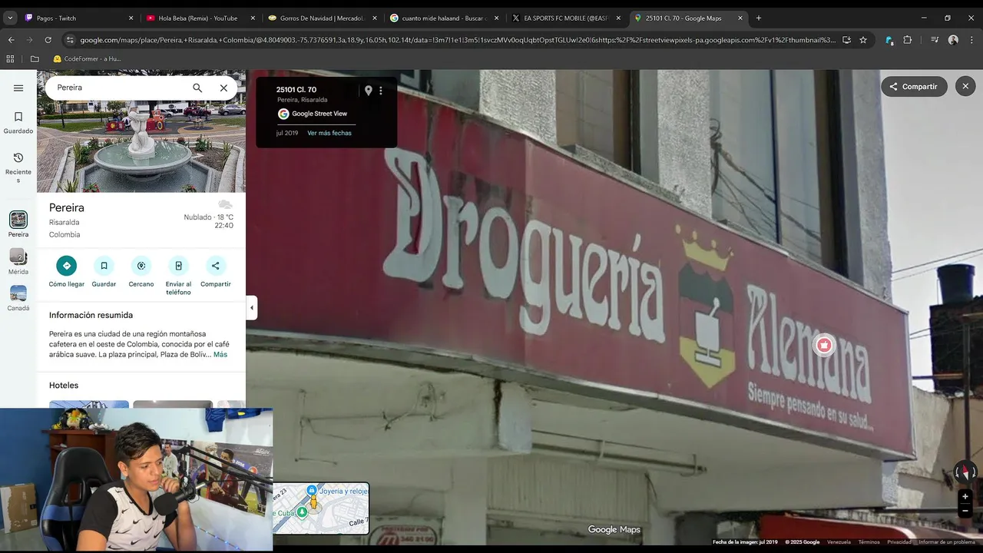Image resolution: width=983 pixels, height=553 pixels.
Task: Click the compass needle control
Action: point(965,472)
